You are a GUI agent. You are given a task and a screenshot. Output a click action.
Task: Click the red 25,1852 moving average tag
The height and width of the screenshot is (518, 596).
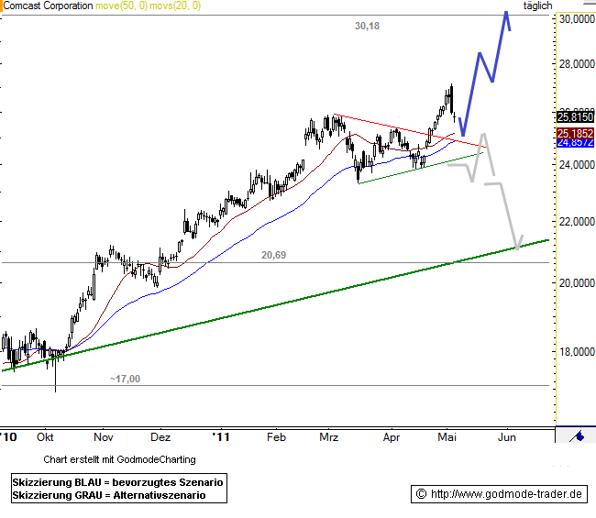574,134
